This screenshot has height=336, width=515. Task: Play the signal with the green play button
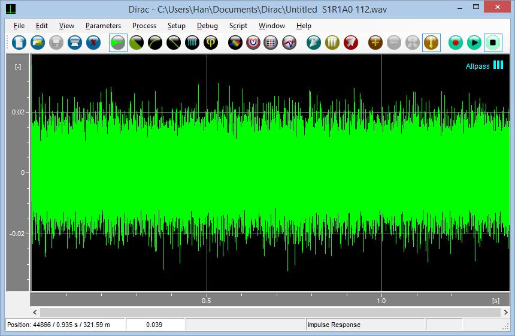pos(474,43)
